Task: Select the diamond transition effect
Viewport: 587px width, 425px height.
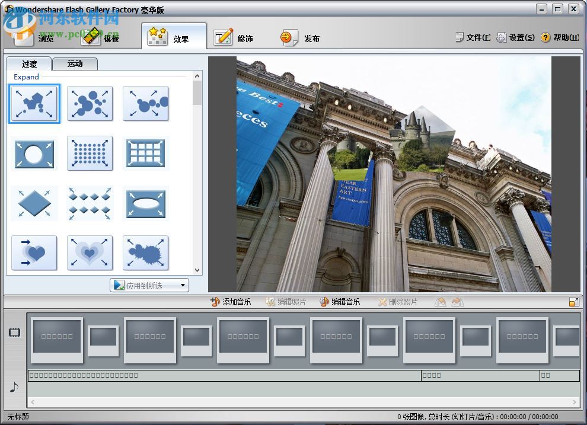Action: (x=34, y=203)
